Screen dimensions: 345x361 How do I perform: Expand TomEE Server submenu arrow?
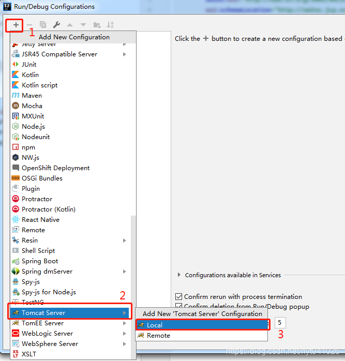pos(125,323)
